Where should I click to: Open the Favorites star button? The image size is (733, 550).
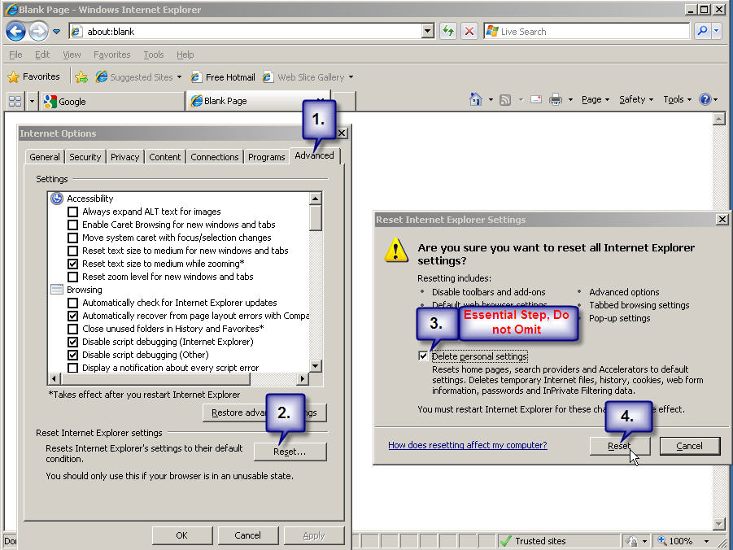[x=34, y=76]
